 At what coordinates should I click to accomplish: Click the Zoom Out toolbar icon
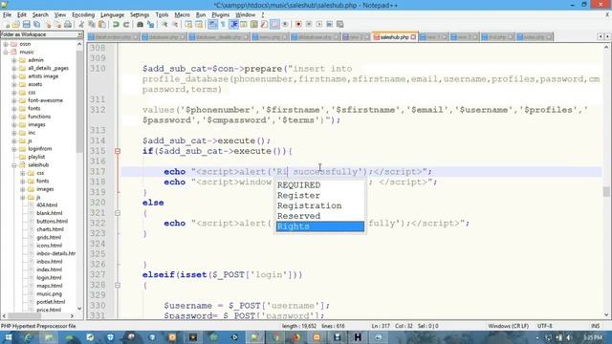(x=175, y=25)
